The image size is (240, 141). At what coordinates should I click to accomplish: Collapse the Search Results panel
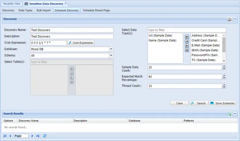235,114
